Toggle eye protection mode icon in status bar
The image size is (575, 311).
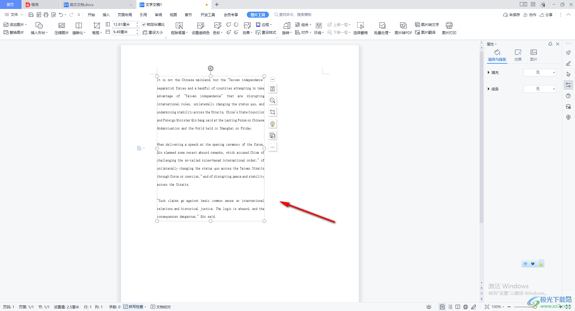tap(429, 307)
